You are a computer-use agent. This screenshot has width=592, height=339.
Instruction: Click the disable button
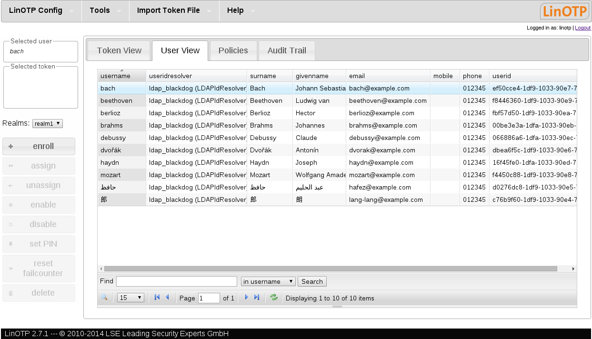39,224
